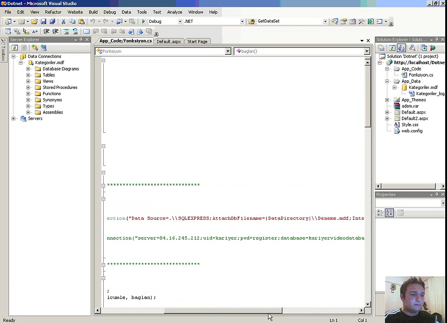Screen dimensions: 447x323
Task: Open Toolbox via hammer-wrench icon
Action: click(x=361, y=22)
